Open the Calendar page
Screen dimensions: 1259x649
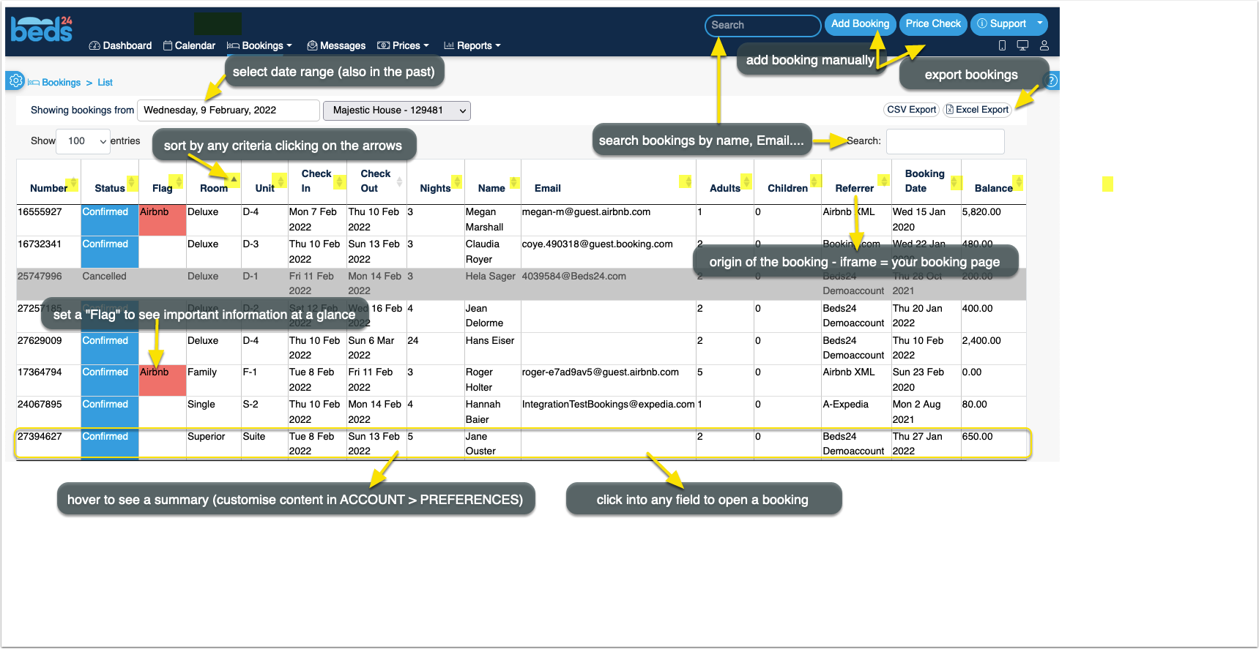[x=189, y=45]
